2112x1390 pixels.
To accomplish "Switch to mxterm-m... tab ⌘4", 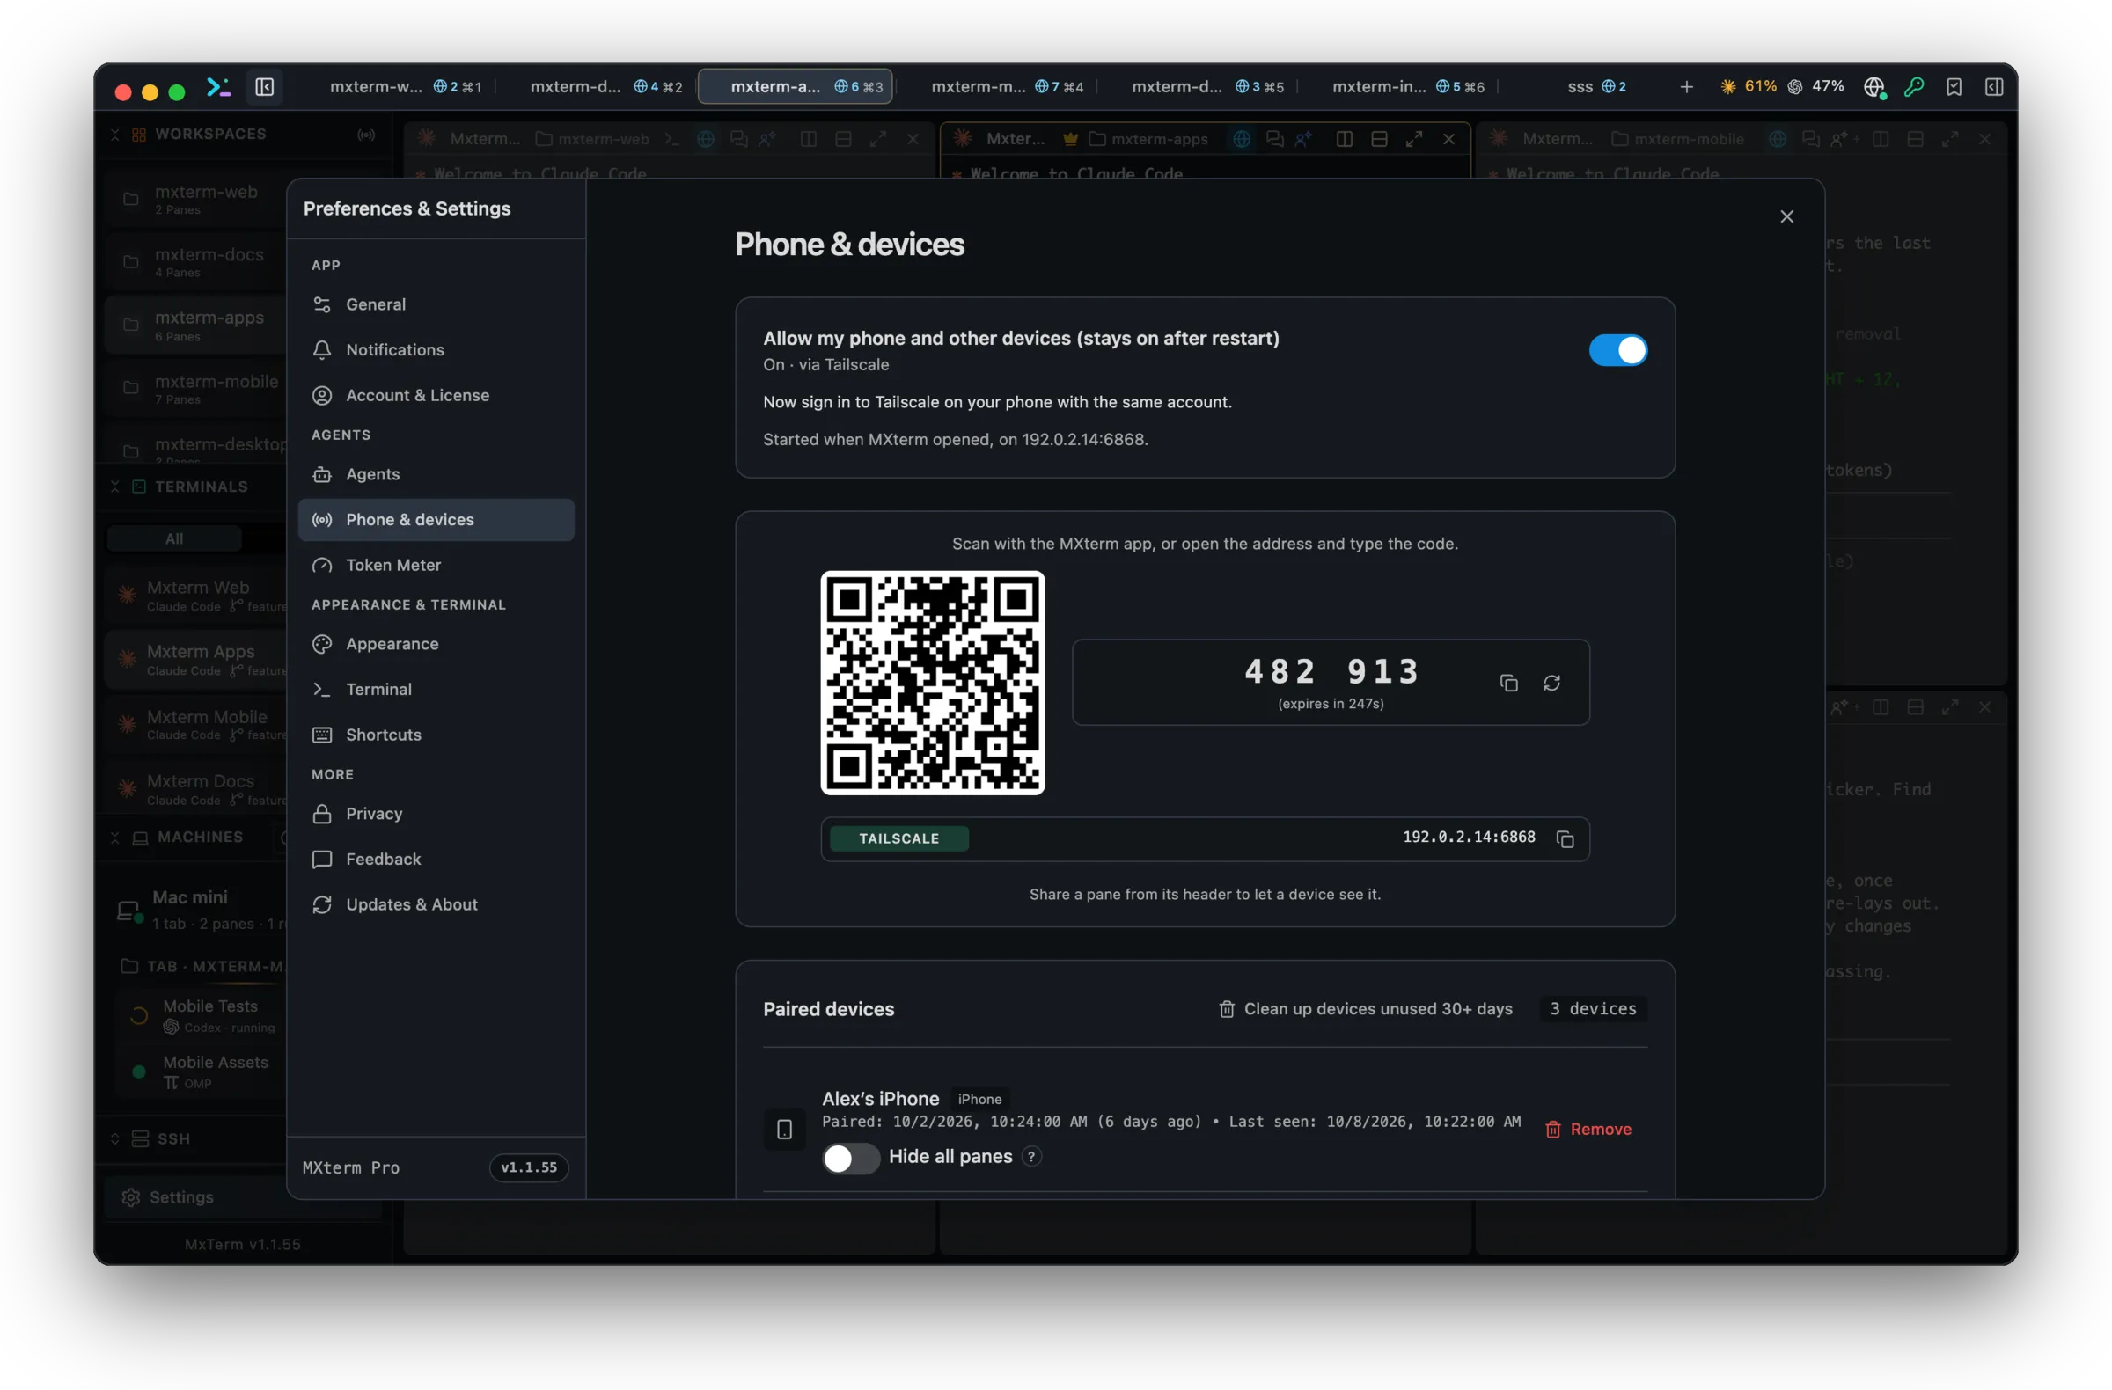I will click(1007, 86).
